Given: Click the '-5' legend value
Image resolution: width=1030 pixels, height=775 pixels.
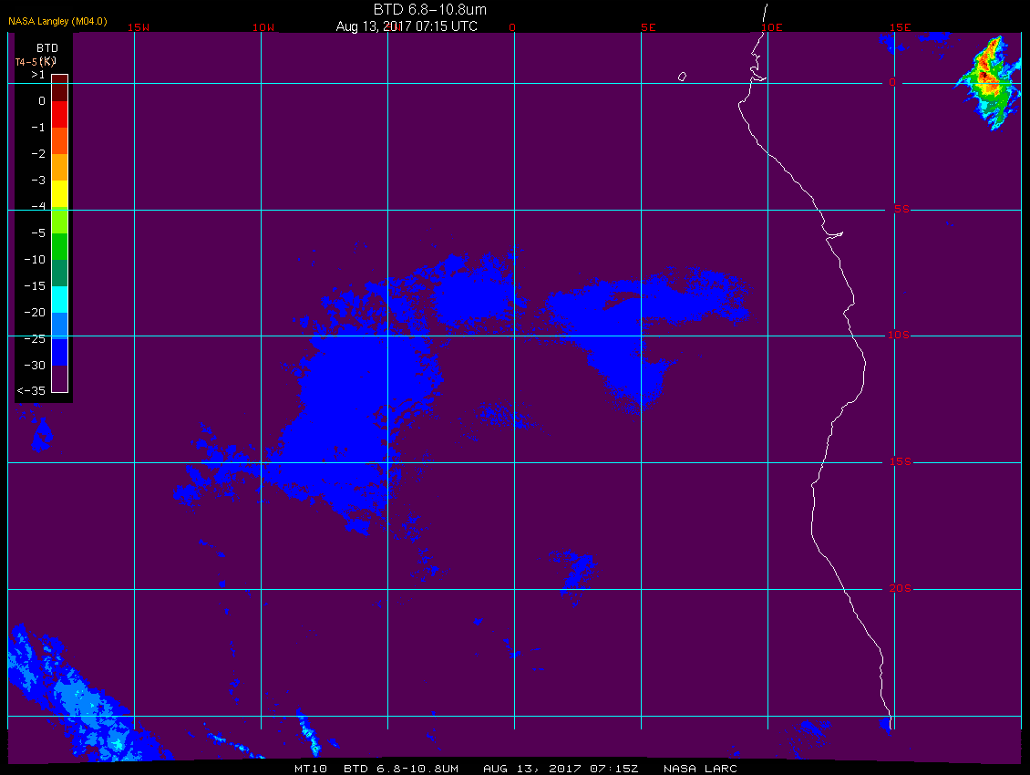Looking at the screenshot, I should [x=38, y=233].
